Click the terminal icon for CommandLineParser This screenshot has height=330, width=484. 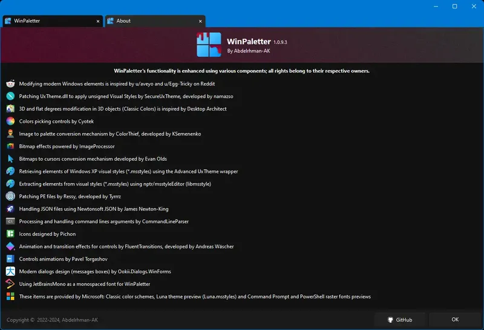click(x=10, y=221)
